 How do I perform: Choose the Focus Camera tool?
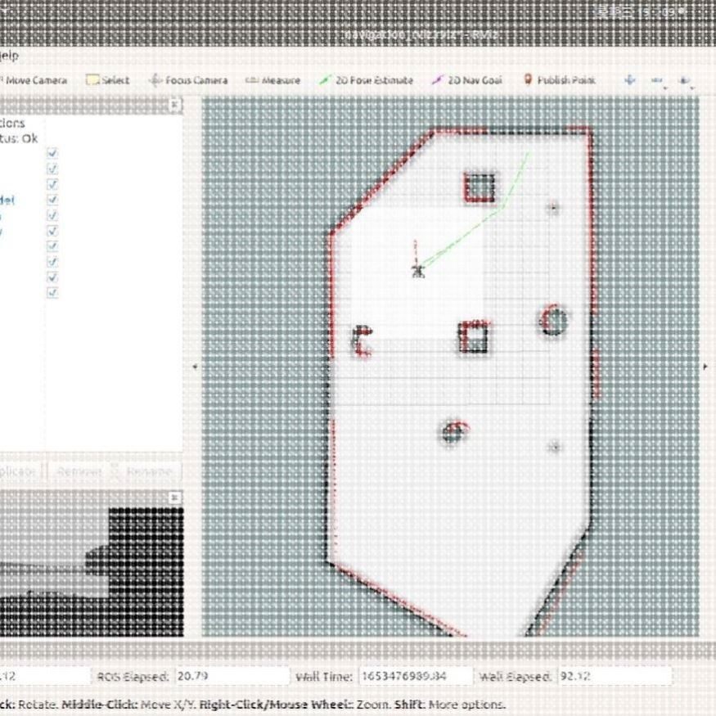(x=194, y=80)
